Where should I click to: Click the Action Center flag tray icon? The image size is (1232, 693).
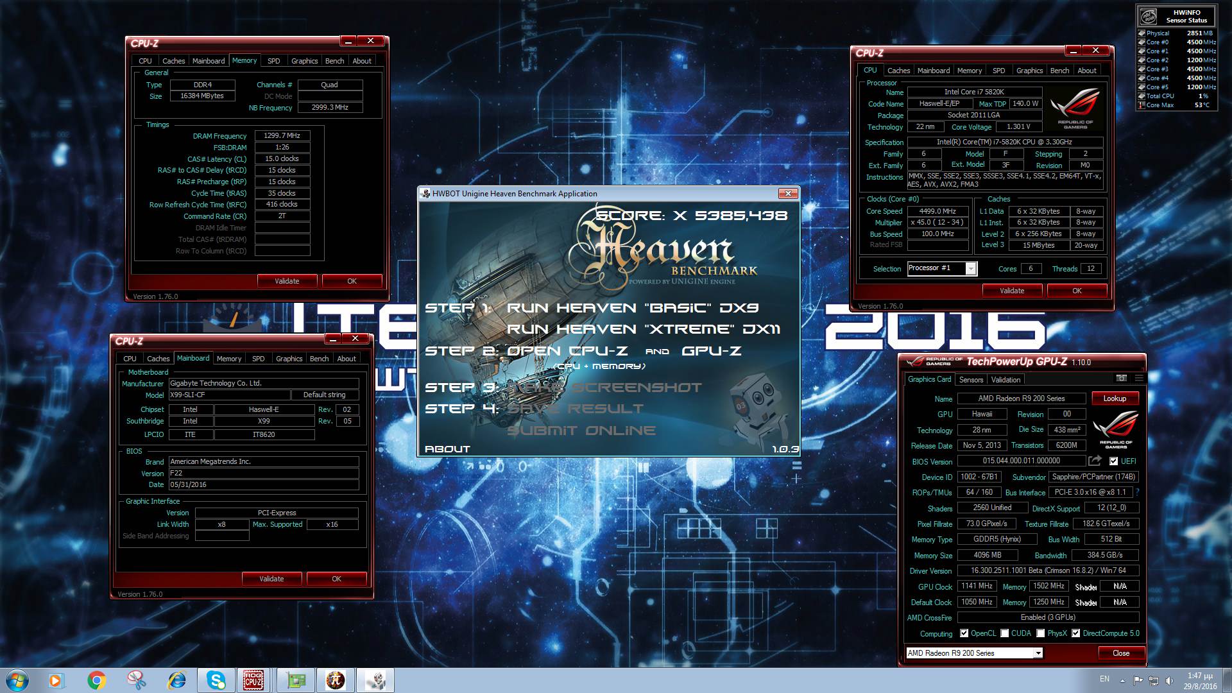click(x=1138, y=681)
